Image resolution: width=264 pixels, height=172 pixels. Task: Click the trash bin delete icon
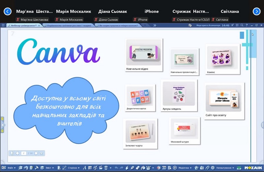pyautogui.click(x=106, y=168)
